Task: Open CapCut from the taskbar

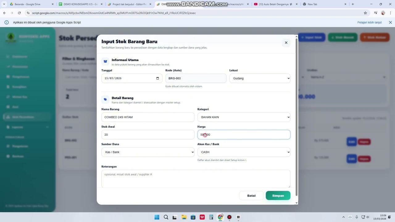Action: tap(239, 217)
